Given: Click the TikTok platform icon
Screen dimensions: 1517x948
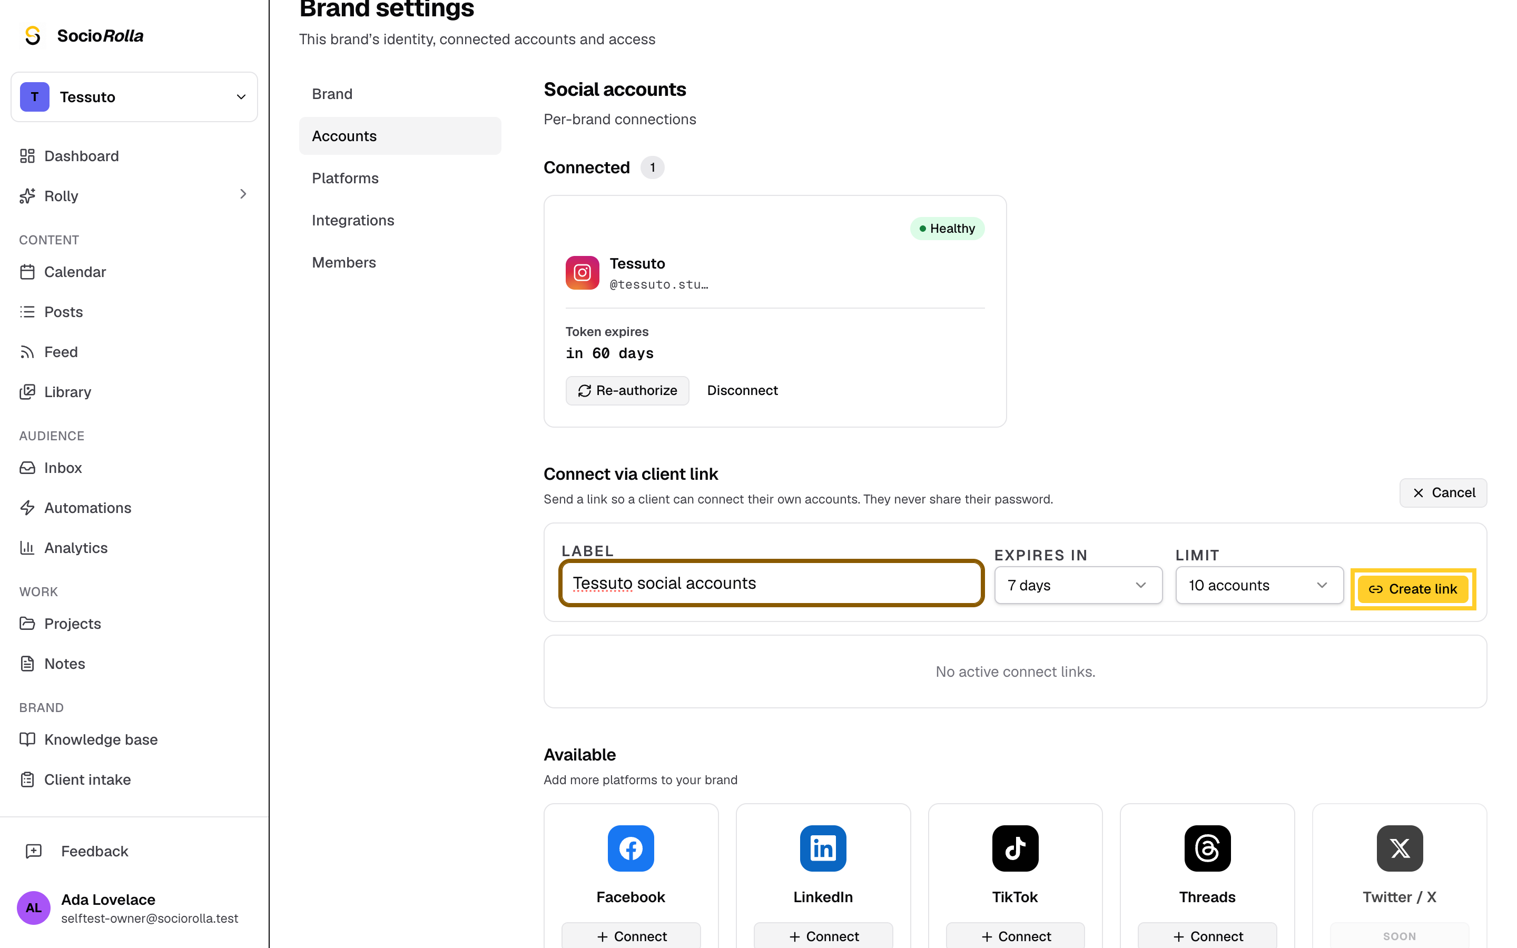Looking at the screenshot, I should [x=1015, y=848].
